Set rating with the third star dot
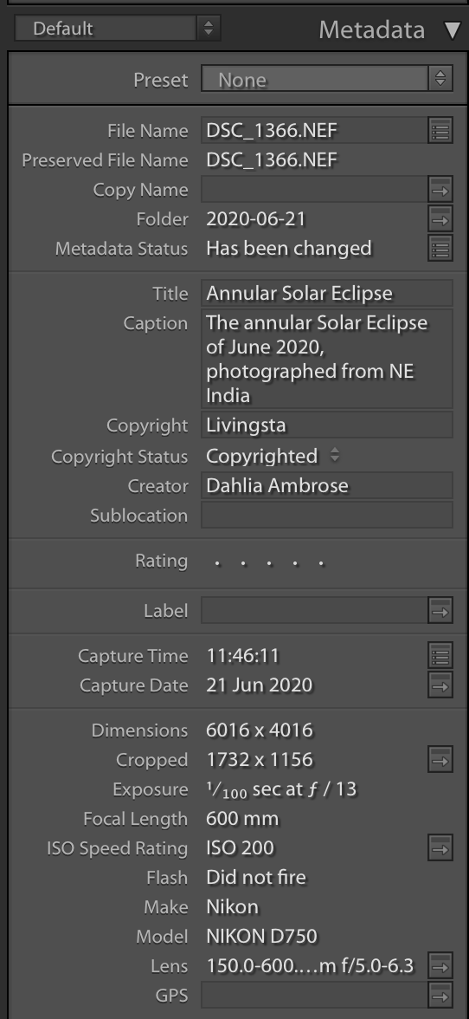This screenshot has width=469, height=1019. pos(268,563)
